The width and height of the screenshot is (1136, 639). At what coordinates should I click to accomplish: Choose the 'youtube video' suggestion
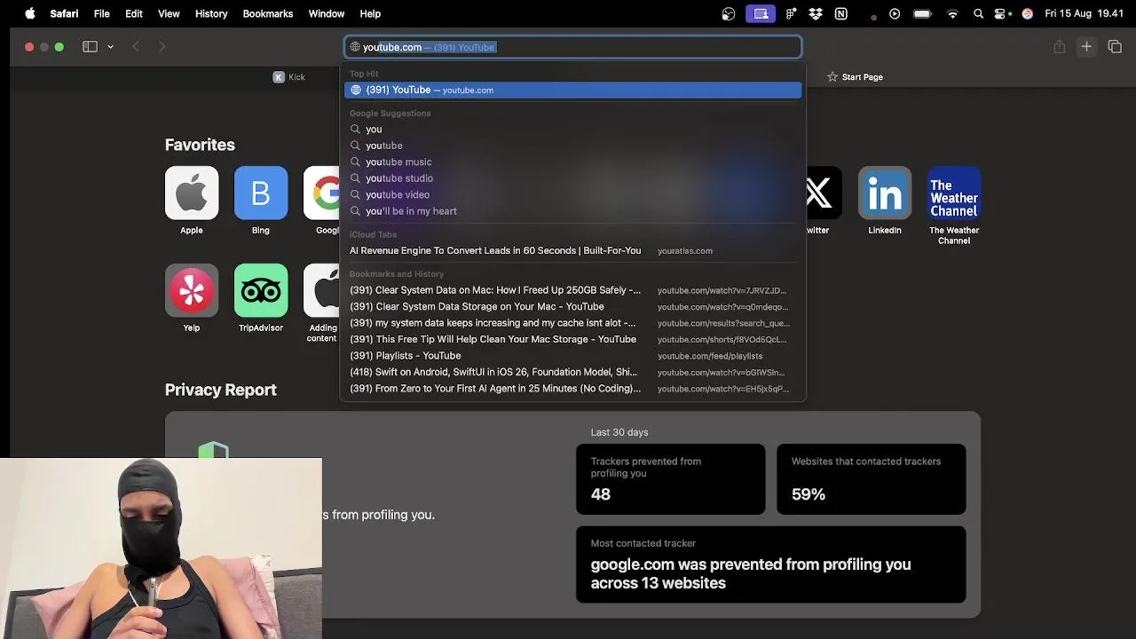(573, 194)
